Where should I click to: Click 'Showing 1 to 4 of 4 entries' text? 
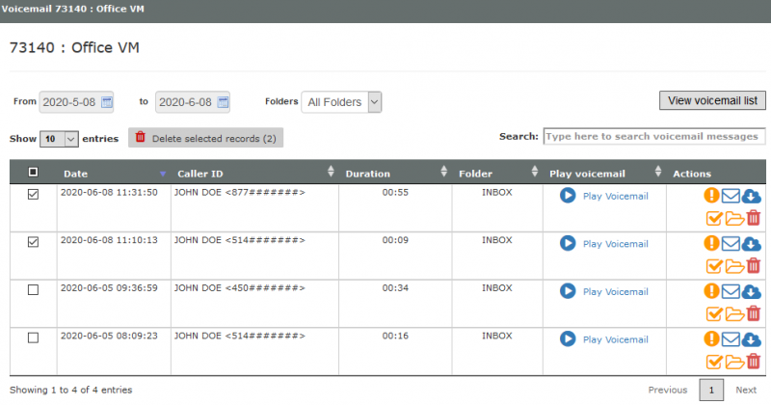(x=70, y=390)
